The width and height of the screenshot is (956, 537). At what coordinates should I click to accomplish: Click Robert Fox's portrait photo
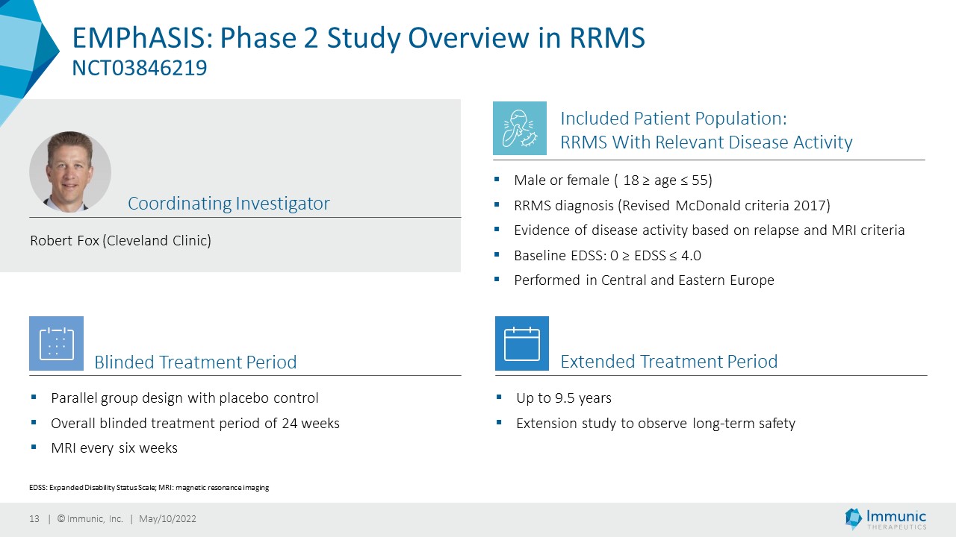pyautogui.click(x=70, y=172)
